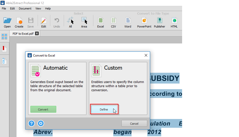Open the Edit menu
The height and width of the screenshot is (137, 239).
tap(13, 8)
